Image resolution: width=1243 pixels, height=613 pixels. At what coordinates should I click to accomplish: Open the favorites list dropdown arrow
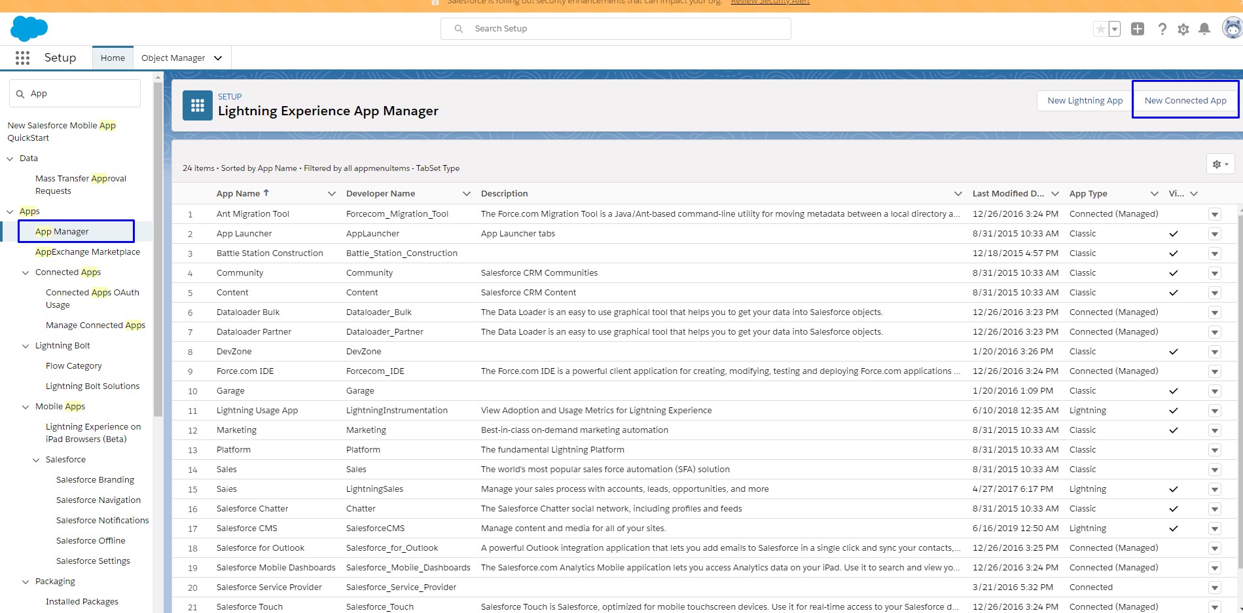(x=1115, y=29)
